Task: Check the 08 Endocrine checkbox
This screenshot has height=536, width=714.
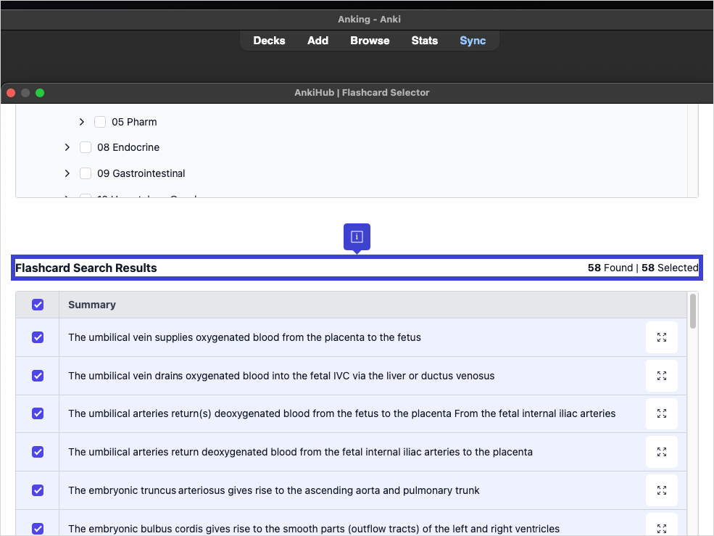Action: (86, 147)
